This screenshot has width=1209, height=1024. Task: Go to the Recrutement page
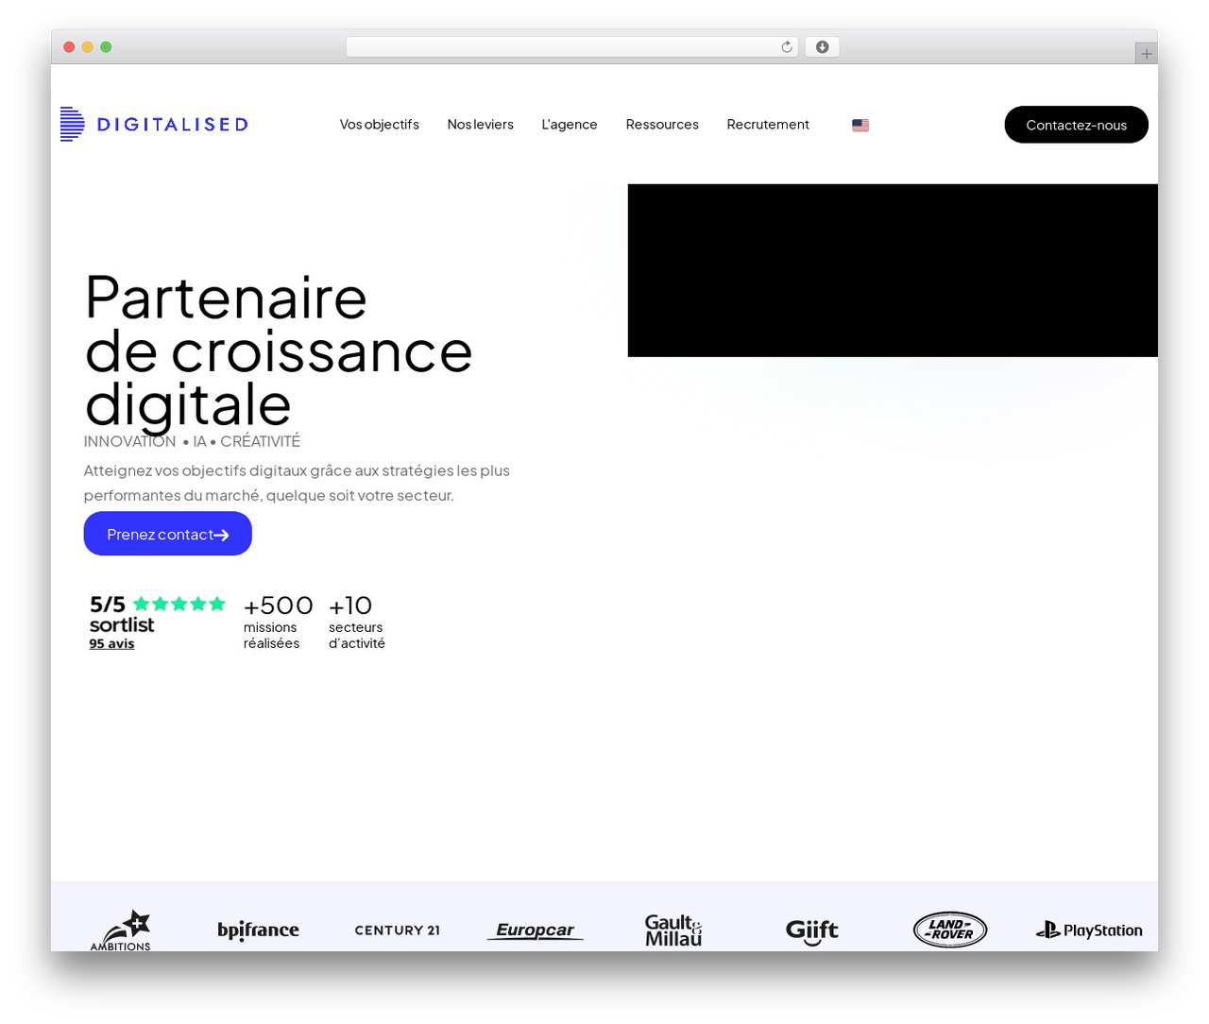(x=768, y=125)
